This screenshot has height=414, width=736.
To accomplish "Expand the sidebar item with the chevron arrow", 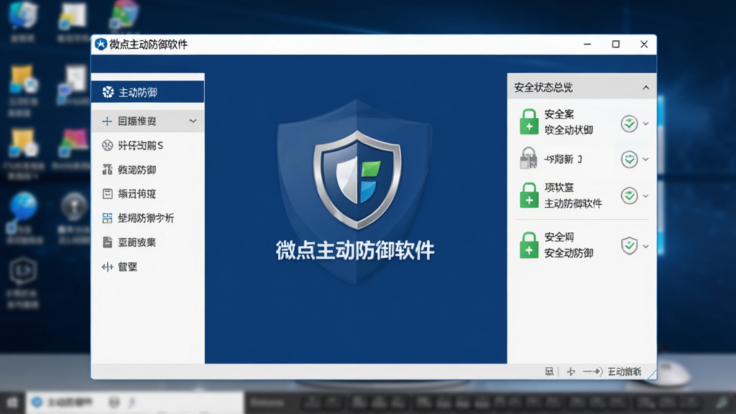I will (x=193, y=121).
